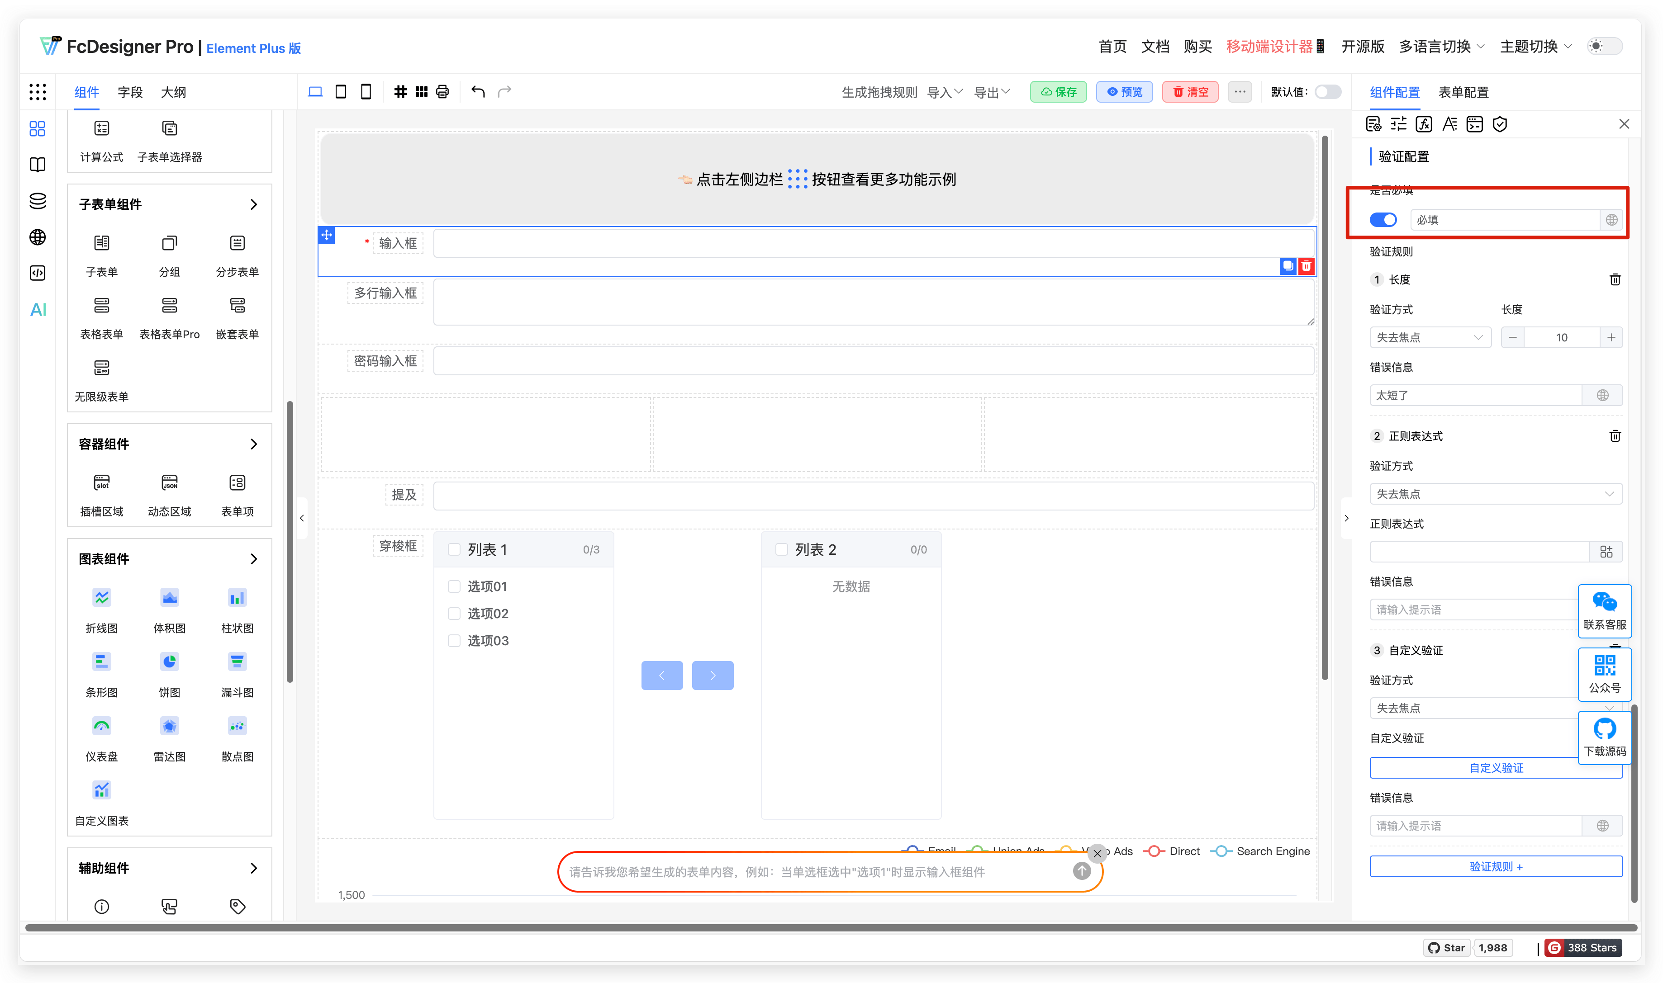Select the AI icon in left sidebar
The height and width of the screenshot is (983, 1663).
37,309
